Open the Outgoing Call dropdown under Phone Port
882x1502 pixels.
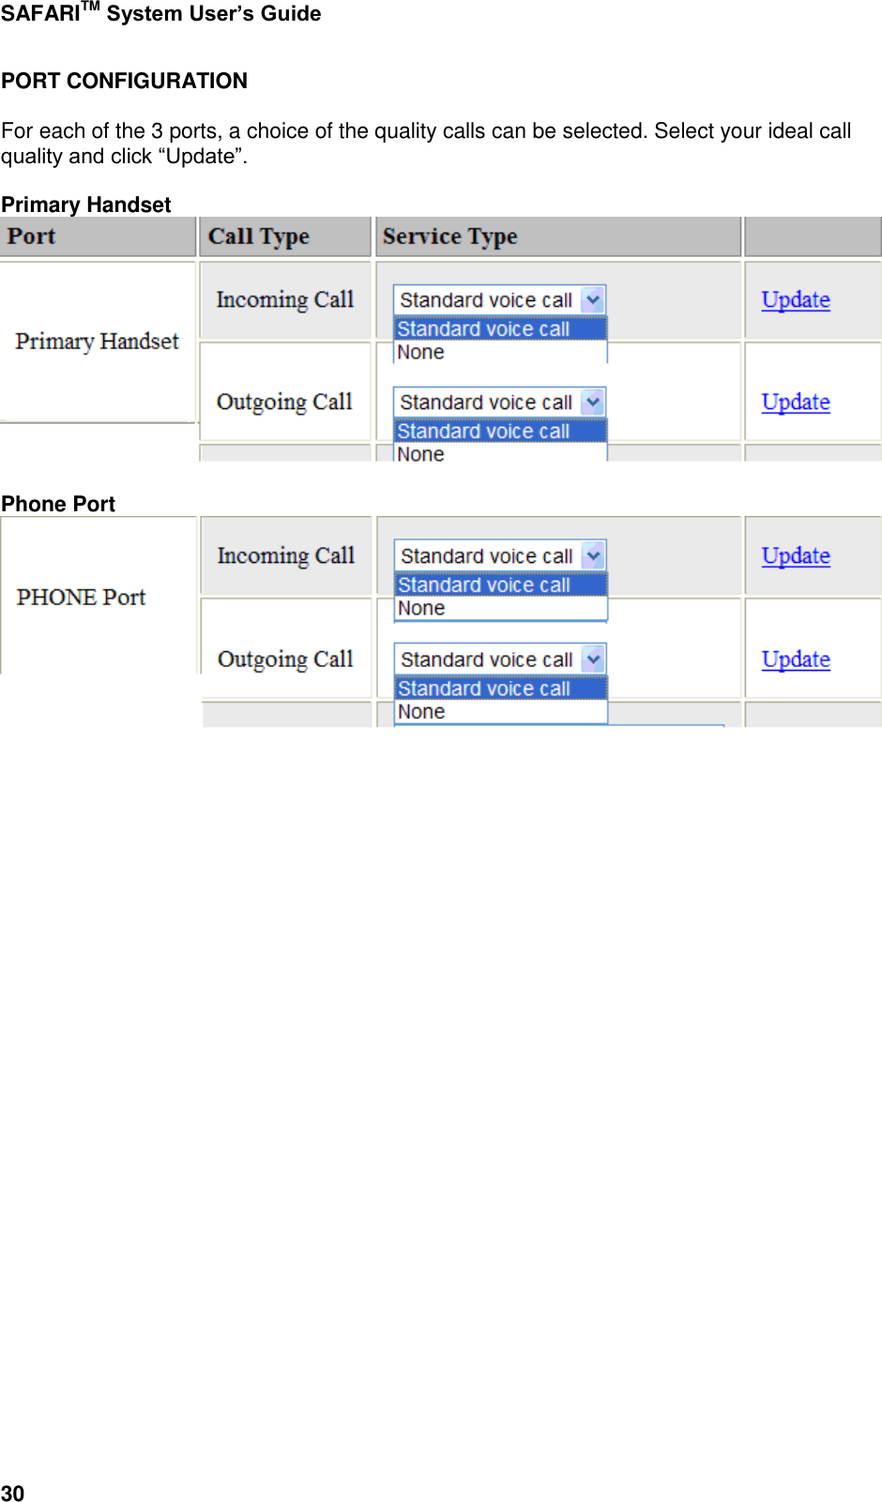(488, 660)
